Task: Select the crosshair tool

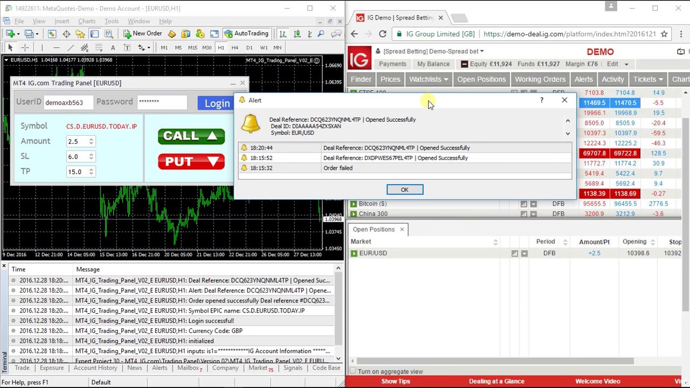Action: [25, 47]
